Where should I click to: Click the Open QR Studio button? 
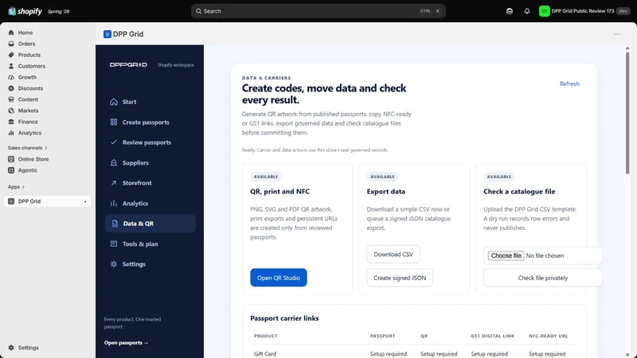coord(278,278)
